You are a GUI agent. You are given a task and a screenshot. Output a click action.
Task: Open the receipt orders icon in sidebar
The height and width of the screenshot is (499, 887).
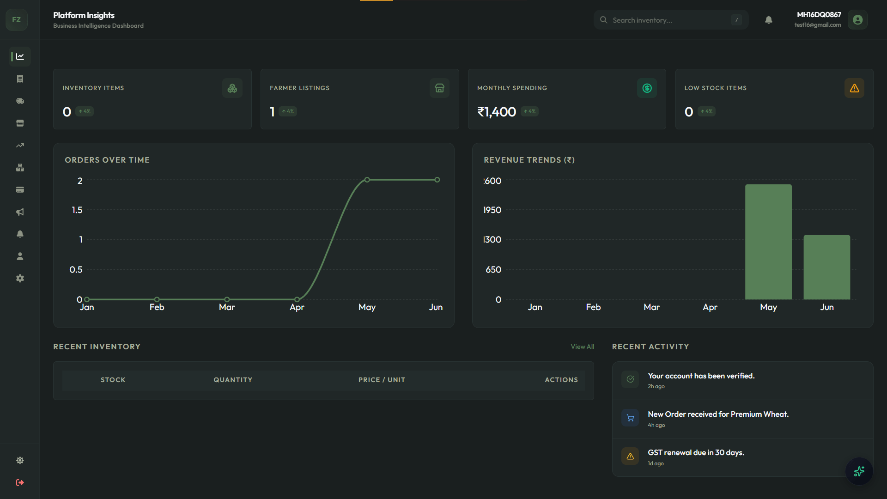click(20, 79)
